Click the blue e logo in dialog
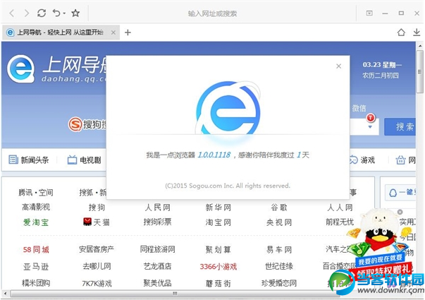The height and width of the screenshot is (300, 425). pos(228,108)
